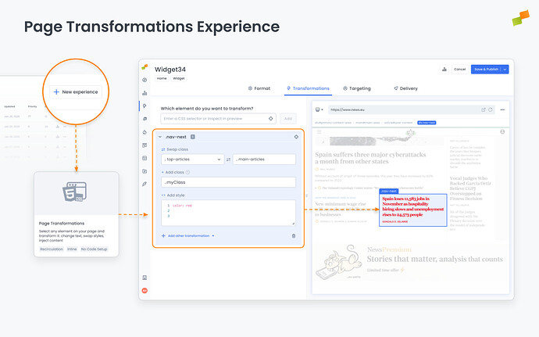Switch to the Transformations tab
Viewport: 539px width, 337px height.
pyautogui.click(x=308, y=88)
